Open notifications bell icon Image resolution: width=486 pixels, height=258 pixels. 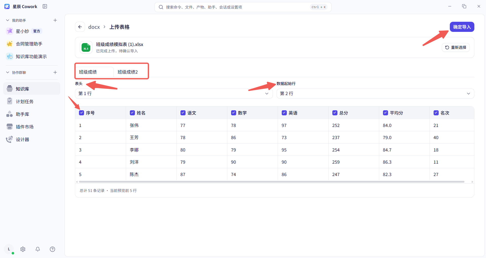[38, 249]
